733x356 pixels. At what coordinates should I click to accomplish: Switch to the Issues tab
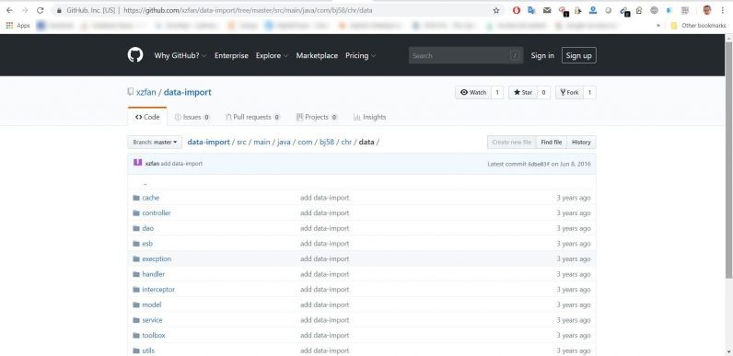pyautogui.click(x=192, y=117)
